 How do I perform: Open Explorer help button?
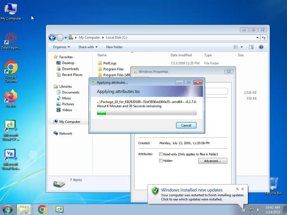pos(261,47)
